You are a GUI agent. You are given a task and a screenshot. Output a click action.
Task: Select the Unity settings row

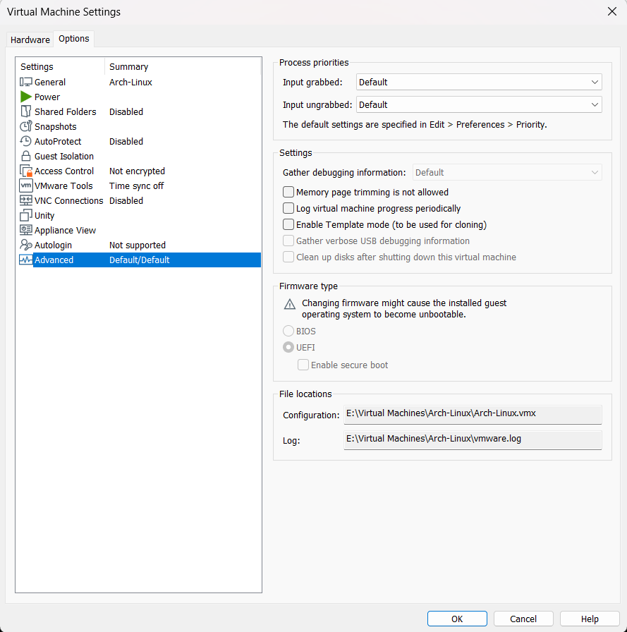pos(138,215)
